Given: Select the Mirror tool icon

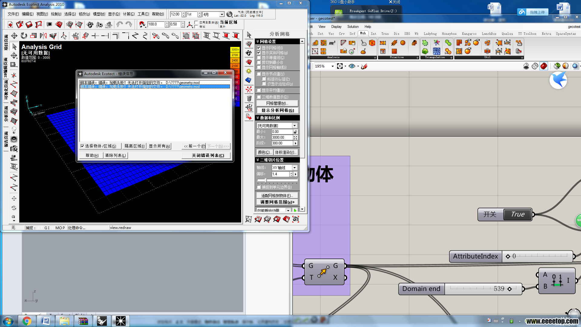Looking at the screenshot, I should 43,36.
